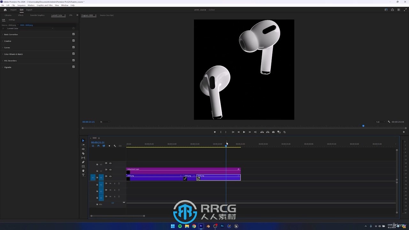Click Add Marker in Program monitor
Viewport: 409px width, 230px height.
[x=215, y=132]
